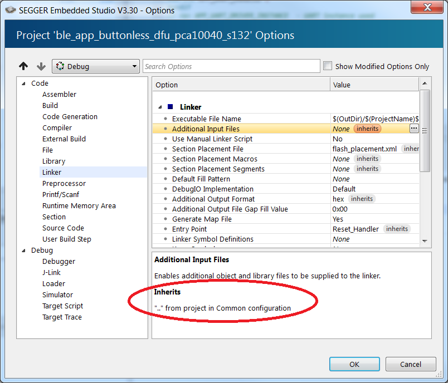This screenshot has height=383, width=448.
Task: Select the Linker tree item
Action: click(52, 173)
